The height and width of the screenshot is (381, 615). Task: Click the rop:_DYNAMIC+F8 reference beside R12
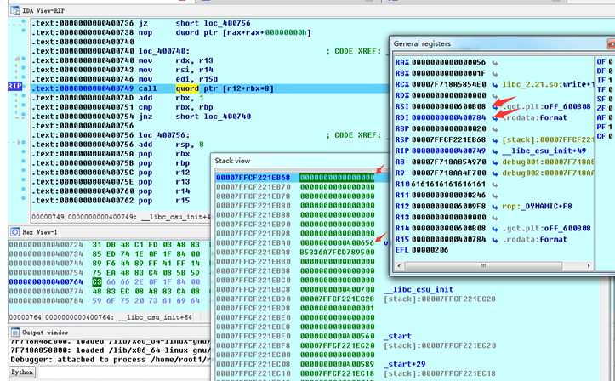(x=537, y=206)
